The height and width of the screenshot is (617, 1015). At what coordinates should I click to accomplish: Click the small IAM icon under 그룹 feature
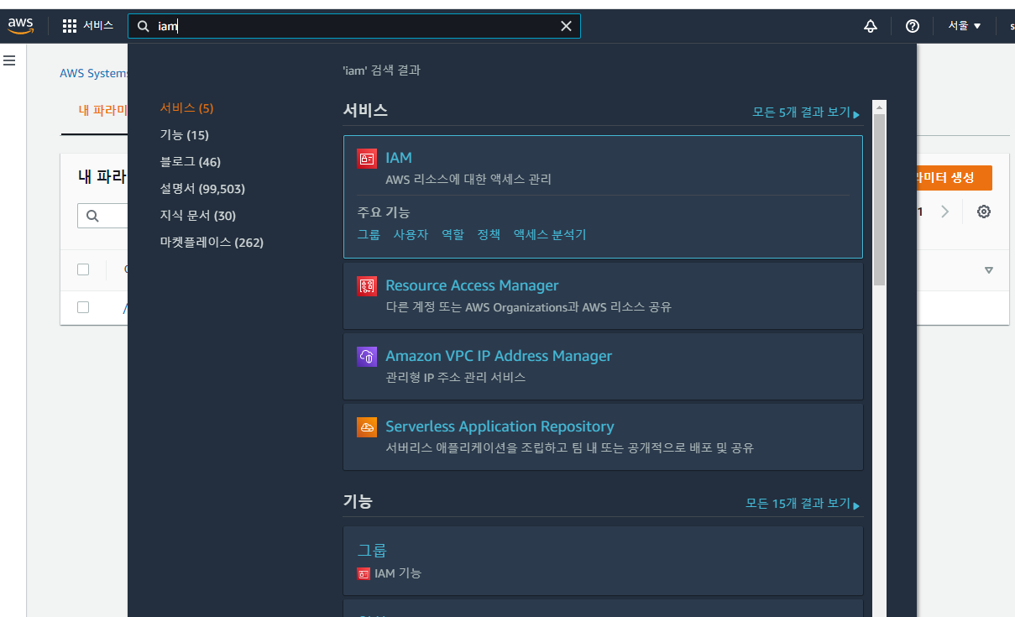[364, 574]
